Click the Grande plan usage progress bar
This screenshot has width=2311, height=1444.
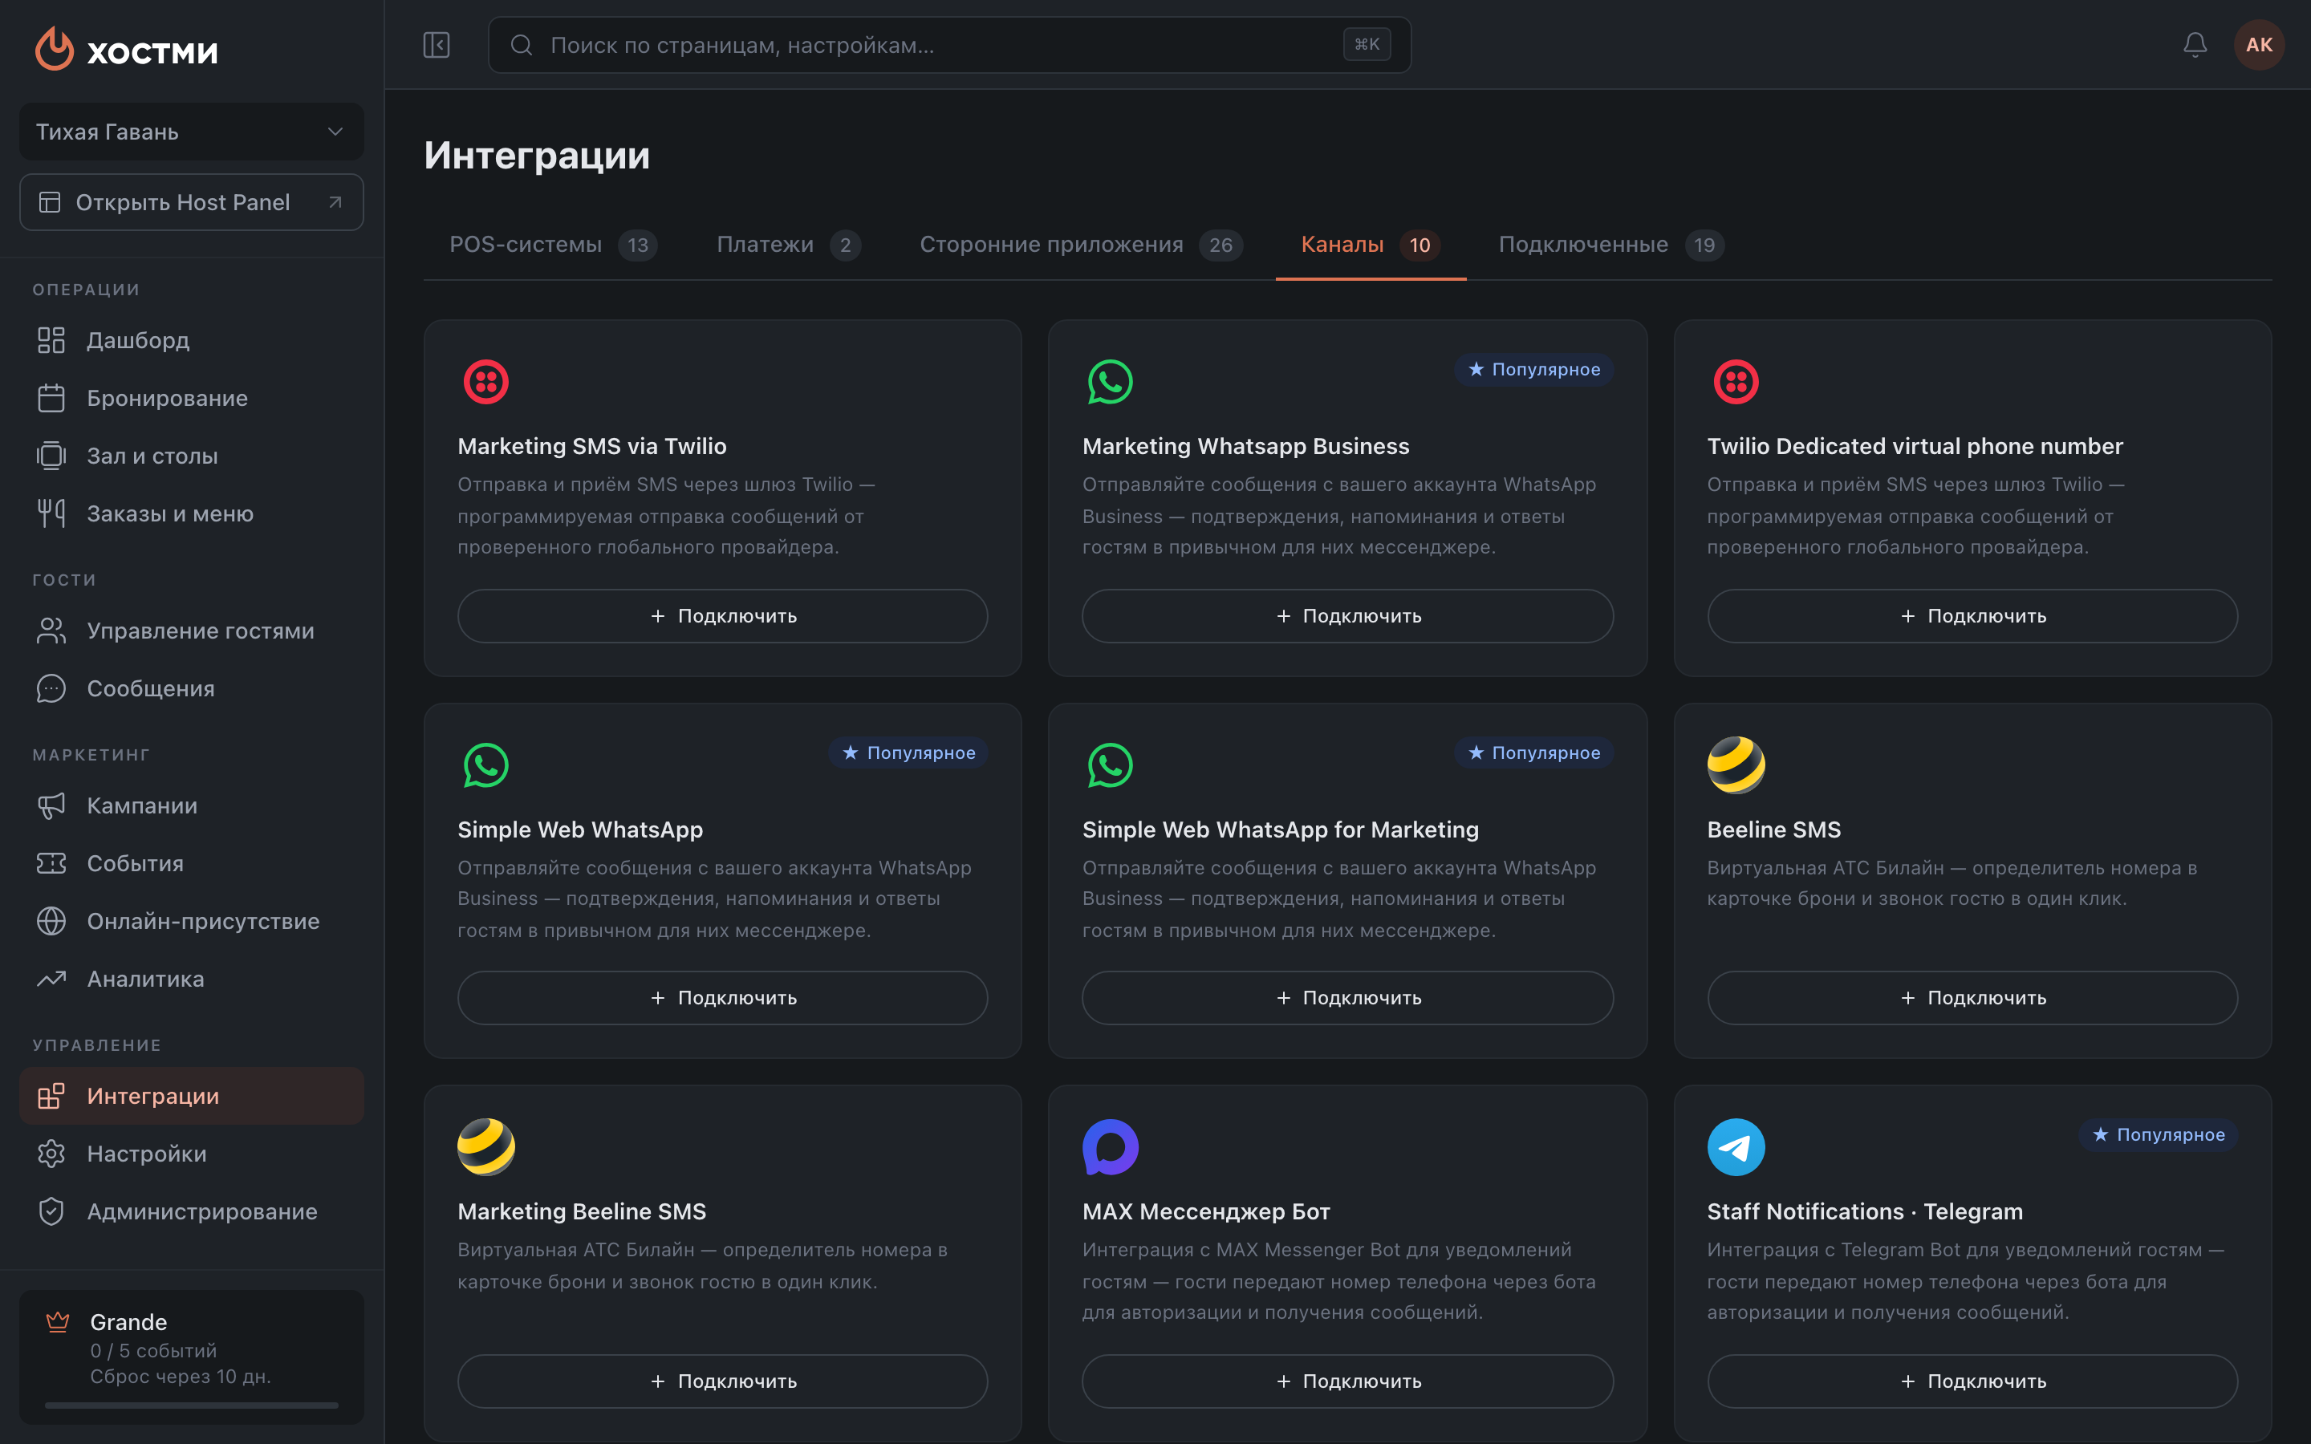[191, 1405]
